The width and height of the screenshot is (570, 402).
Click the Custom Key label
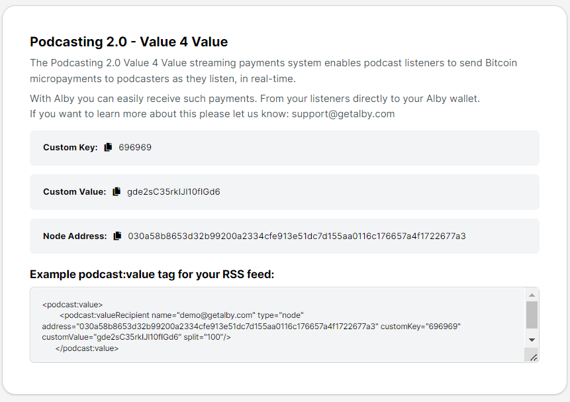[71, 147]
